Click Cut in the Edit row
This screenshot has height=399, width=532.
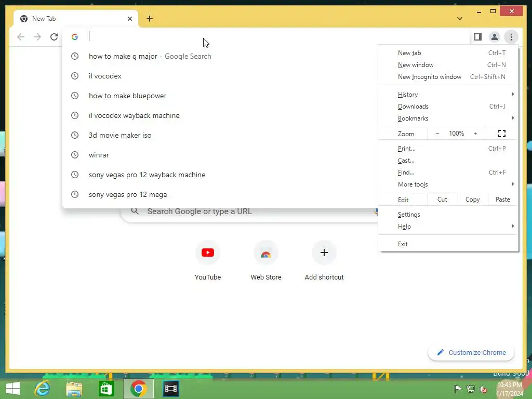click(x=443, y=199)
